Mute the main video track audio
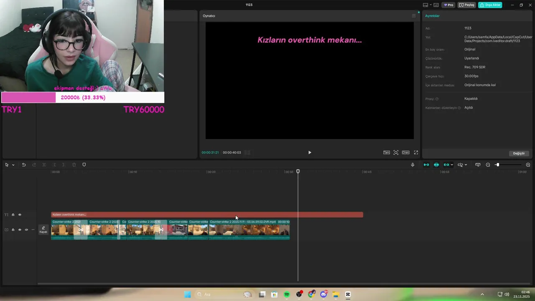Screen dimensions: 535x301 coord(26,230)
